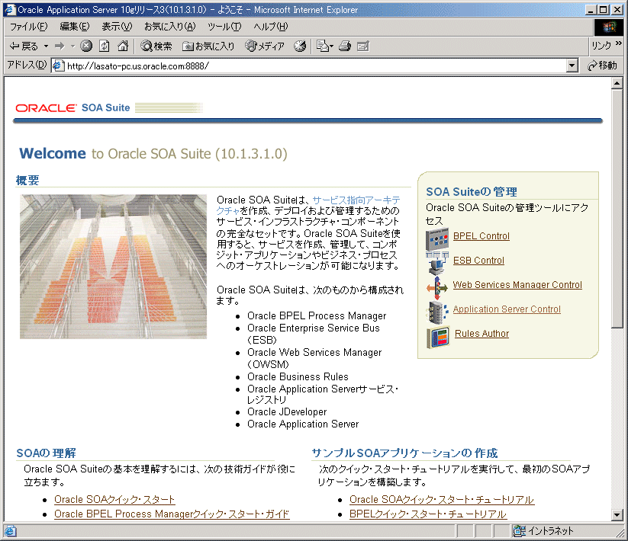Open the Favorites (お気に入り) toolbar button
This screenshot has height=541, width=628.
208,46
